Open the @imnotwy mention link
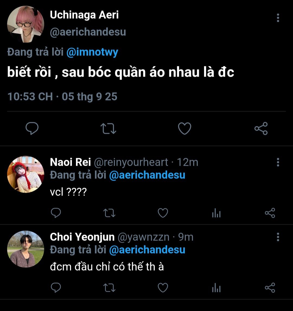The height and width of the screenshot is (311, 293). coord(92,52)
